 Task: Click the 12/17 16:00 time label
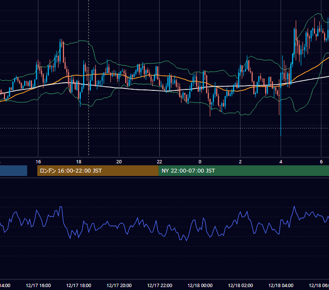coord(38,285)
